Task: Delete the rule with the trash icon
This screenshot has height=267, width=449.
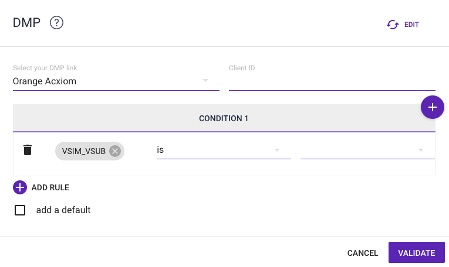Action: (28, 150)
